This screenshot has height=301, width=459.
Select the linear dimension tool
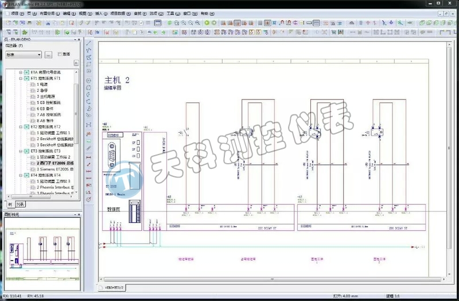[89, 157]
